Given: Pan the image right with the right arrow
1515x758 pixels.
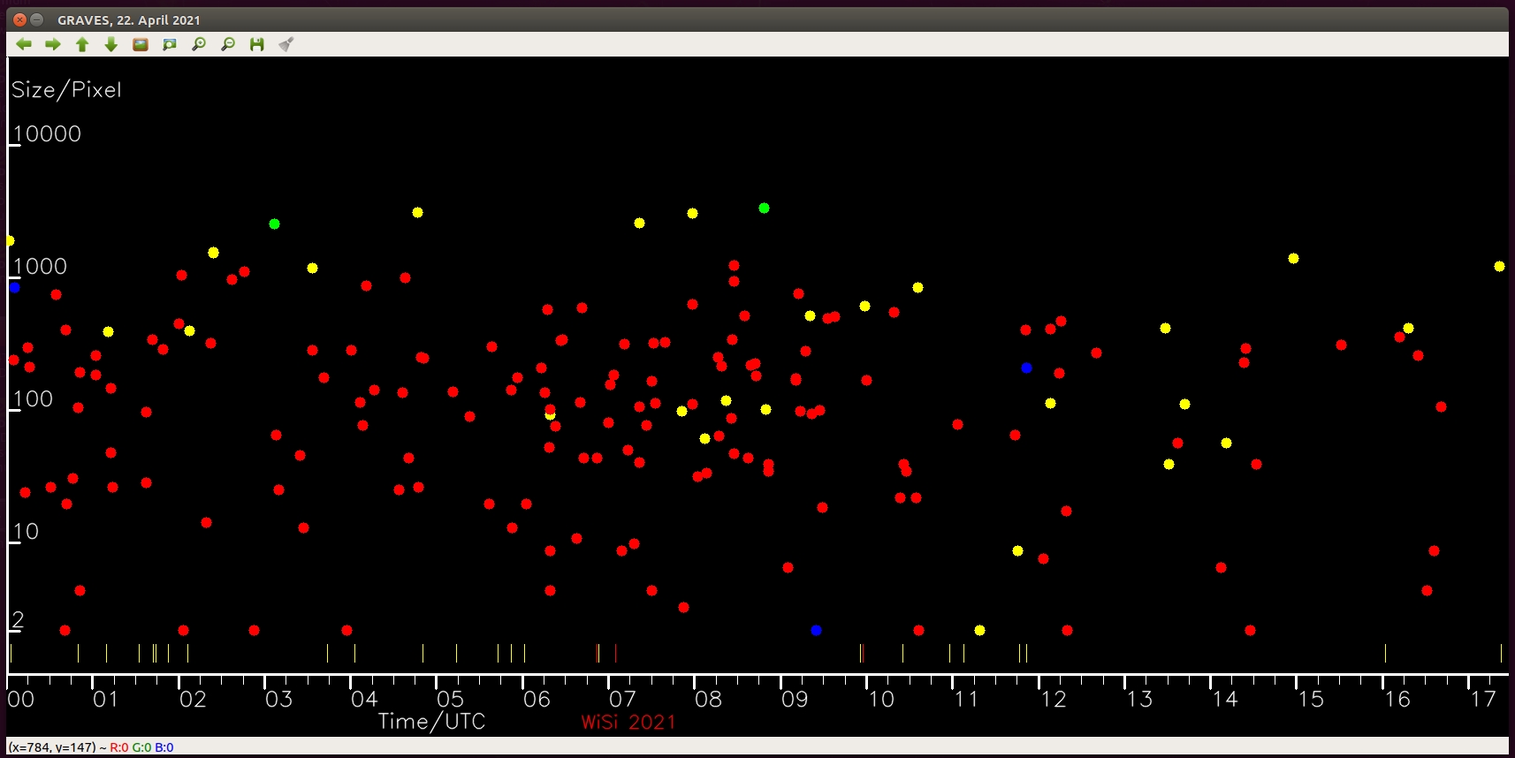Looking at the screenshot, I should (x=53, y=44).
